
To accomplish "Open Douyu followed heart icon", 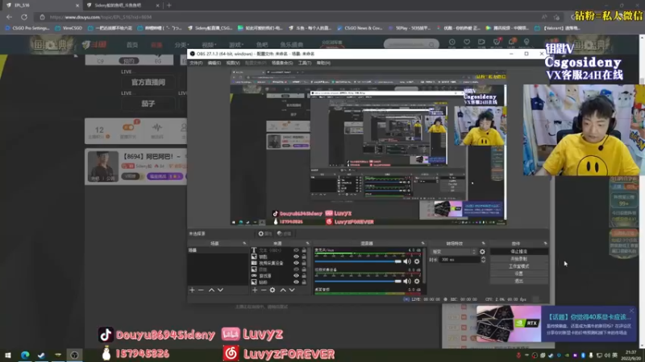I will point(467,42).
